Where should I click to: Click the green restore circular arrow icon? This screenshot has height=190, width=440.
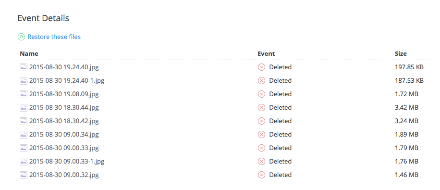(21, 37)
